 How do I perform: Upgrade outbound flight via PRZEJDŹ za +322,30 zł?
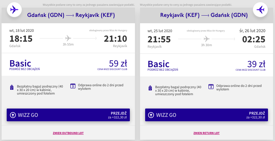[117, 115]
